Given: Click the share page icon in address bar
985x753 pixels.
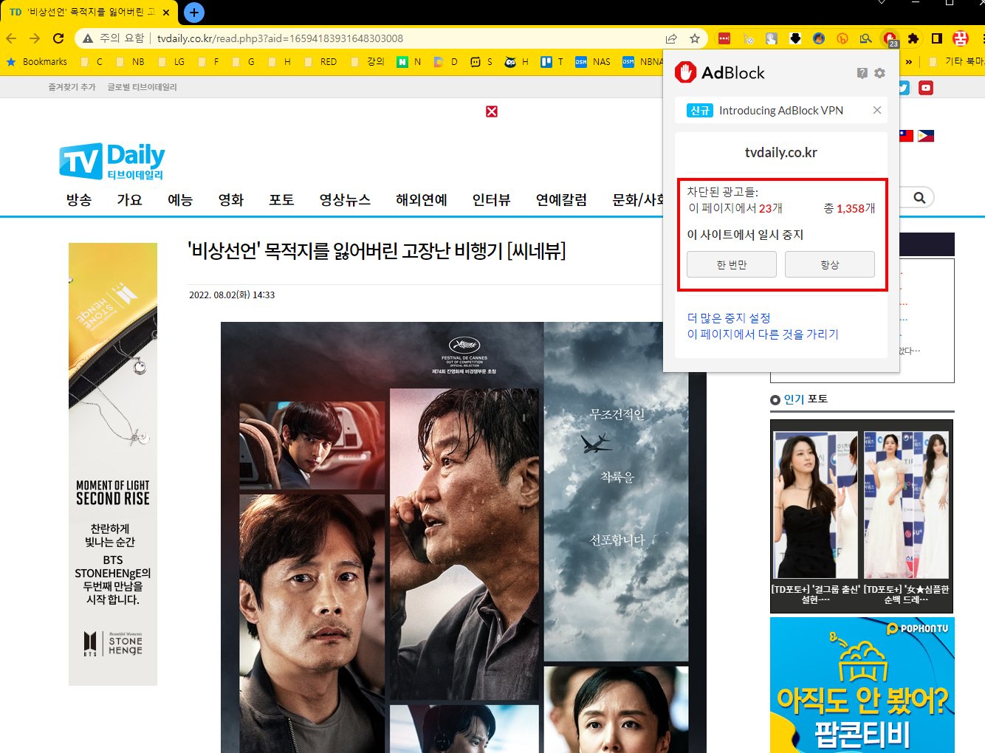Looking at the screenshot, I should (x=671, y=38).
